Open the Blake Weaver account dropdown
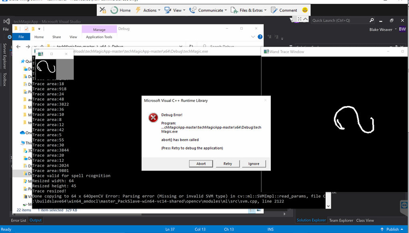409x233 pixels. tap(383, 30)
